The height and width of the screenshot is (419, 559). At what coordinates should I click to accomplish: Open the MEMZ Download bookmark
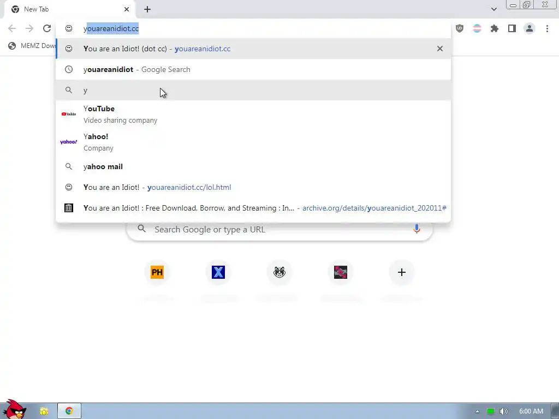point(32,46)
